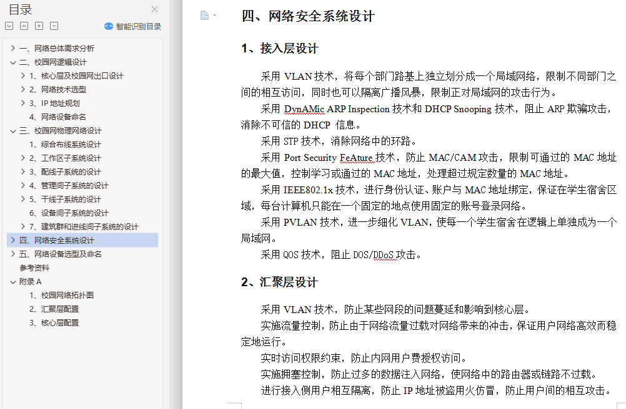The height and width of the screenshot is (409, 626).
Task: Go to 三、校园网物理网络设计 heading
Action: (60, 131)
